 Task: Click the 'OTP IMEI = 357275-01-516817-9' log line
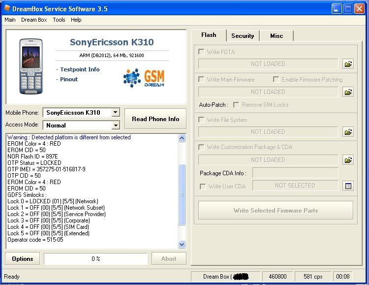[46, 169]
